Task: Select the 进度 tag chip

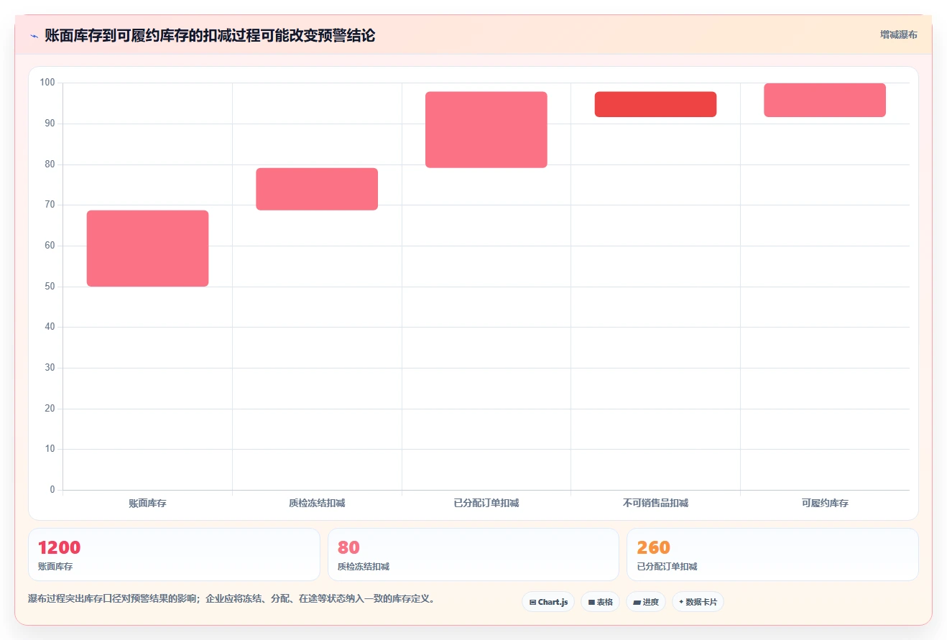Action: (646, 602)
